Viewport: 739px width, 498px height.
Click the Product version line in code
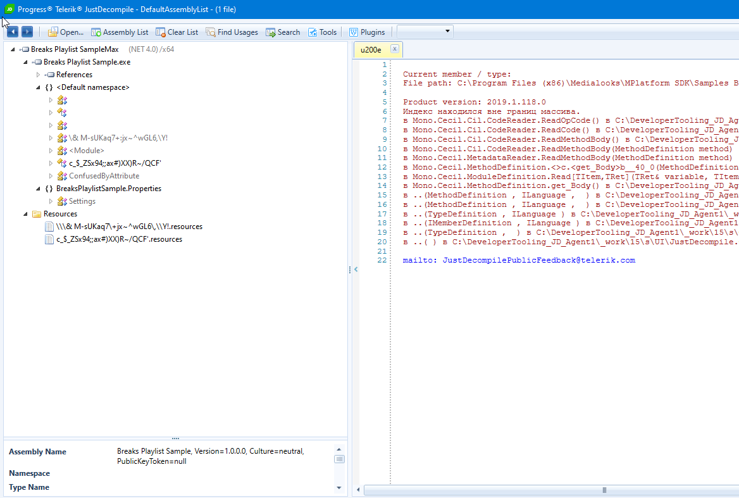(x=474, y=103)
